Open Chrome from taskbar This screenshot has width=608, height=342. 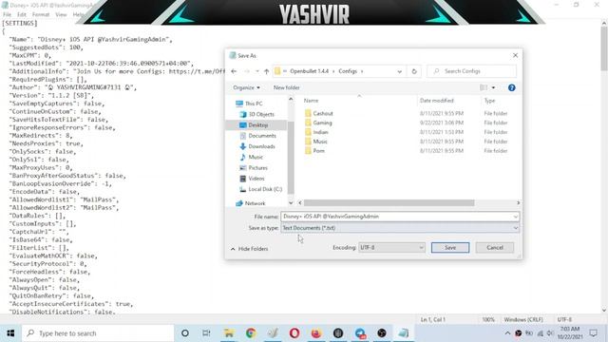[251, 333]
